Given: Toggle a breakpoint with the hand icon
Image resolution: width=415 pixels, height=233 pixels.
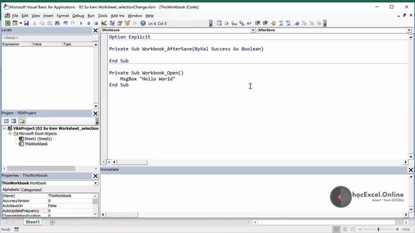Looking at the screenshot, I should coord(274,23).
